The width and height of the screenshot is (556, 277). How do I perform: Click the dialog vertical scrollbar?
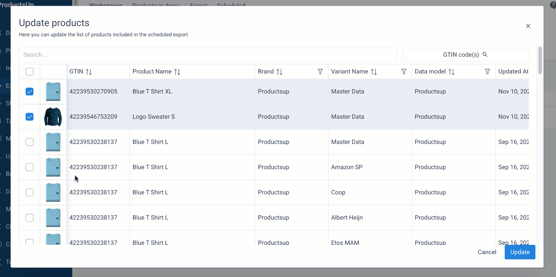(x=540, y=61)
